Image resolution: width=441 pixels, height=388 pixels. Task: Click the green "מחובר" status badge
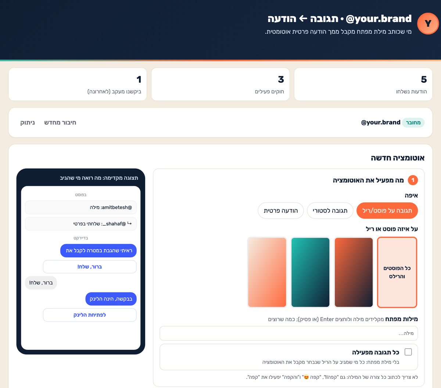click(413, 122)
